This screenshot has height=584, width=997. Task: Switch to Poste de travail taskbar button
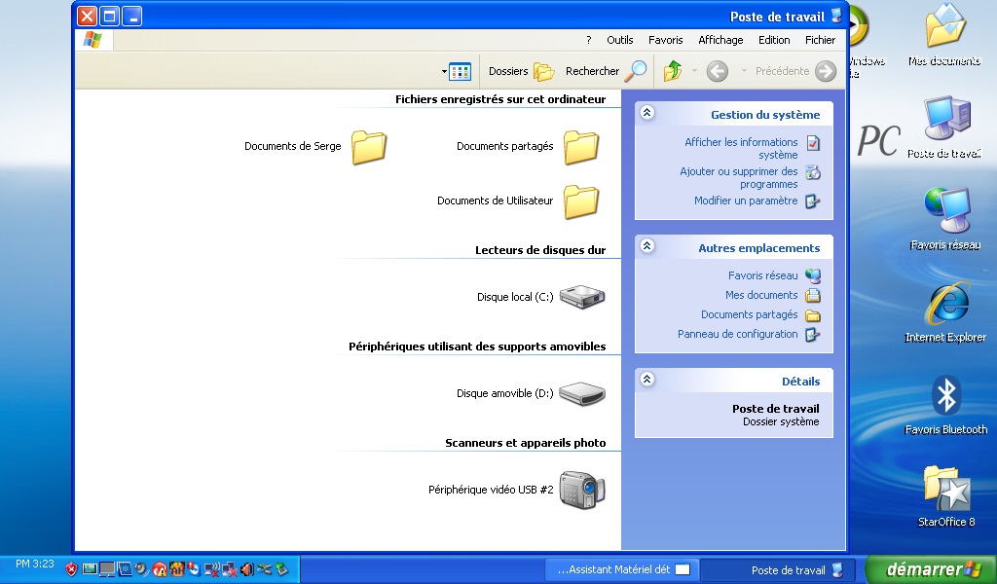click(x=780, y=570)
